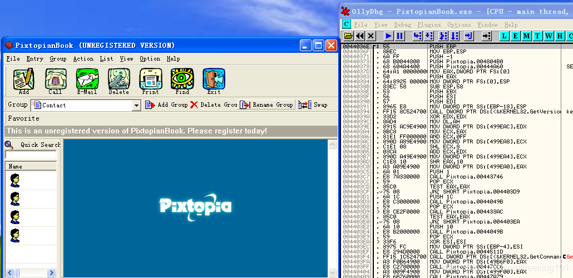Open OllyDbg's Options menu
The image size is (573, 278).
(x=459, y=24)
